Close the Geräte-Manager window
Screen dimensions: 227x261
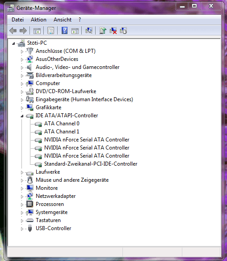211,6
